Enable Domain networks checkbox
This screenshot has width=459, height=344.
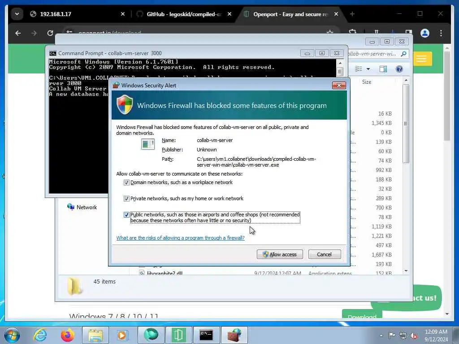pyautogui.click(x=126, y=183)
